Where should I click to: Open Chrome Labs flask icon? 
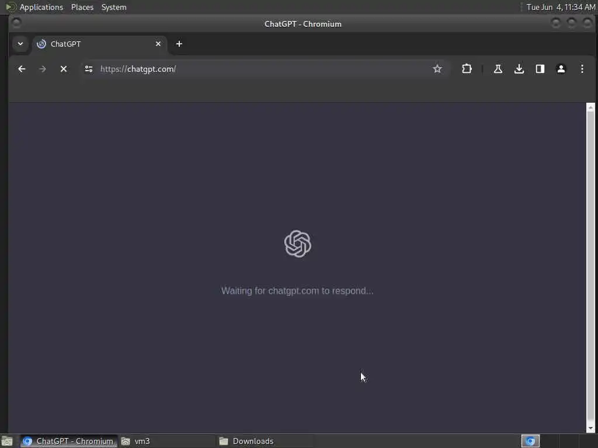pos(498,69)
